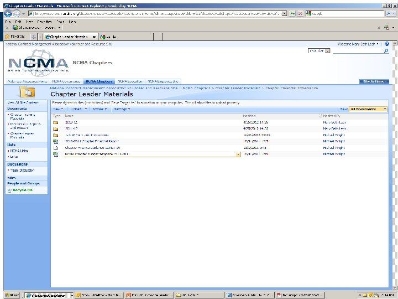This screenshot has height=299, width=398.
Task: Click the SharePoint search magnifier icon
Action: pos(386,51)
